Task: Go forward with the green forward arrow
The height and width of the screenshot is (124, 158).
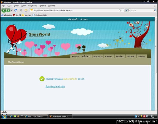Action: 8,10
